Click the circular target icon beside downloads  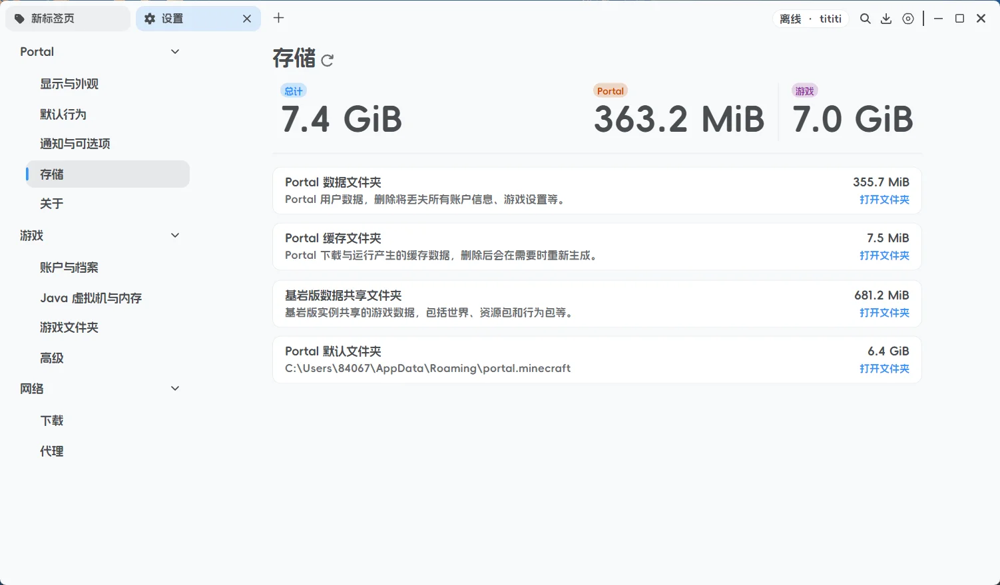[908, 19]
